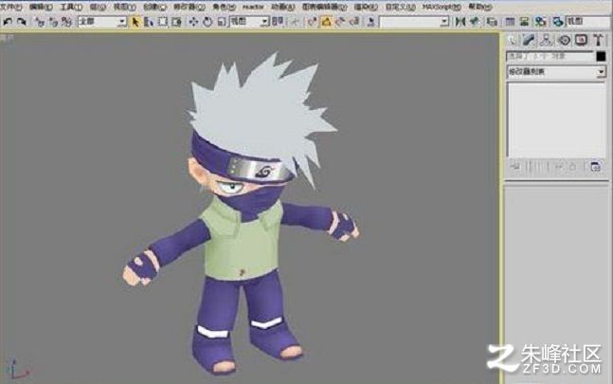Choose the Rectangular Selection Region icon
Screen dimensions: 613x384
(162, 22)
